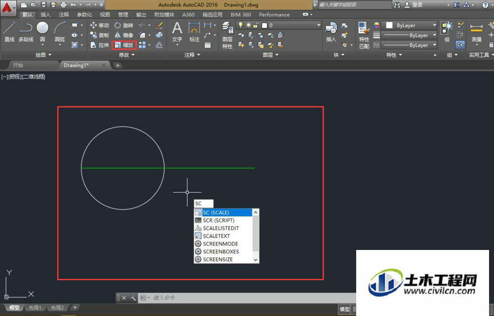
Task: Select SCR (SCRIPT) from autocomplete list
Action: click(x=223, y=220)
